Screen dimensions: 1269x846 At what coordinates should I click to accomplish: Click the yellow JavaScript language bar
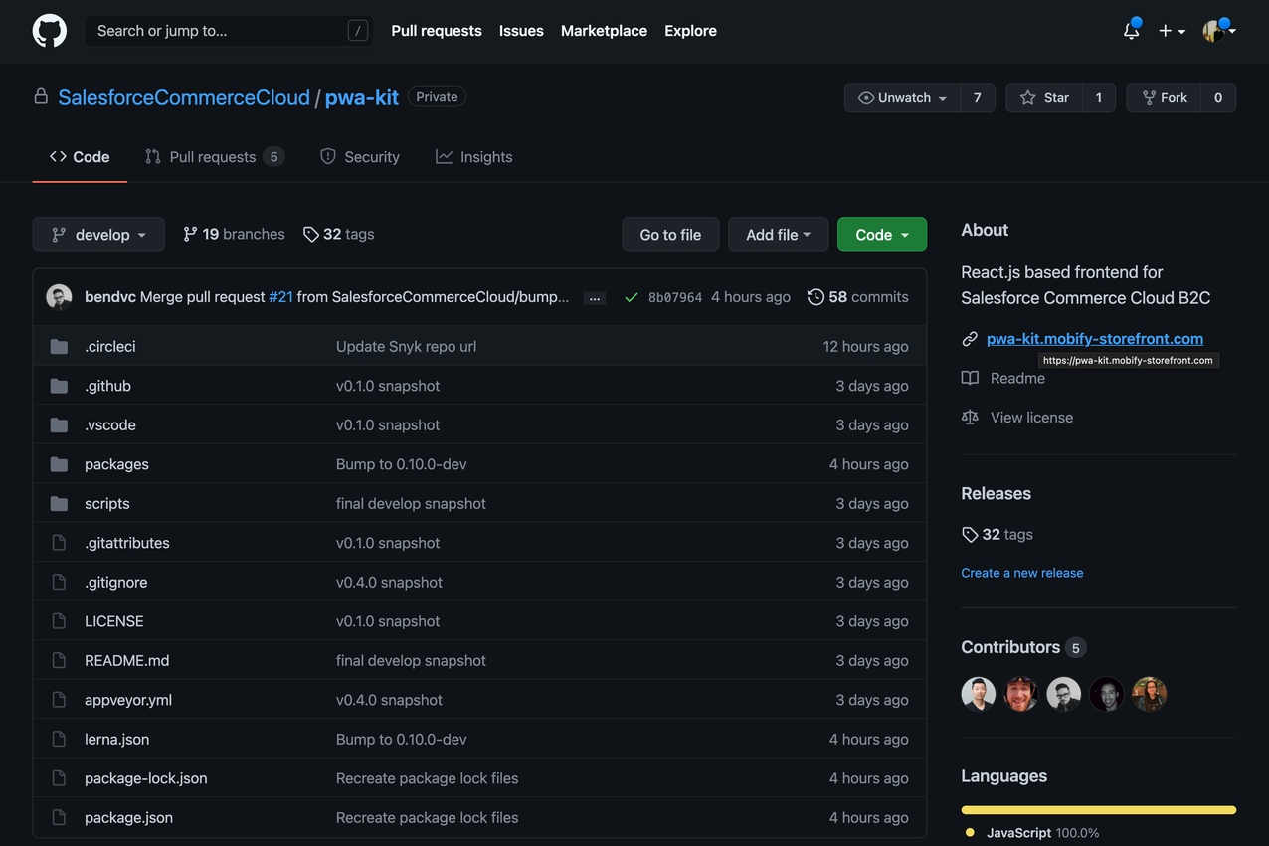[1098, 810]
